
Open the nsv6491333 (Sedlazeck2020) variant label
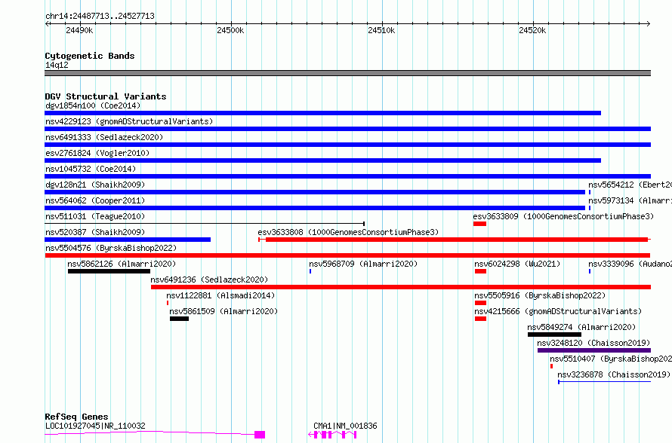pos(104,137)
